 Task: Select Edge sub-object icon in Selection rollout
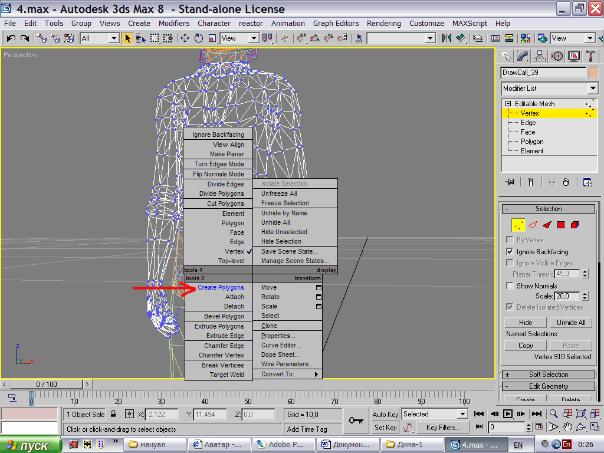pos(533,225)
